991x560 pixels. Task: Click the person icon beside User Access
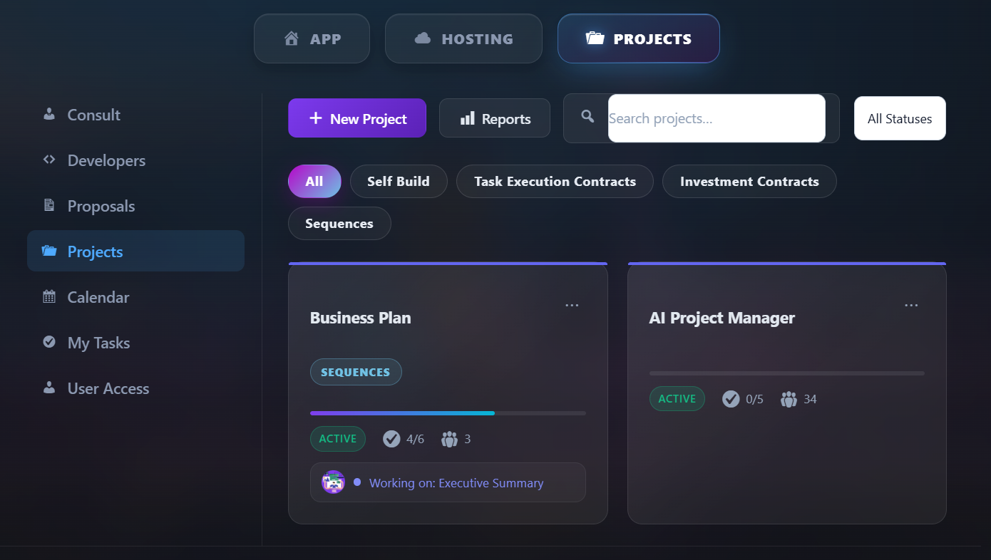pyautogui.click(x=49, y=388)
